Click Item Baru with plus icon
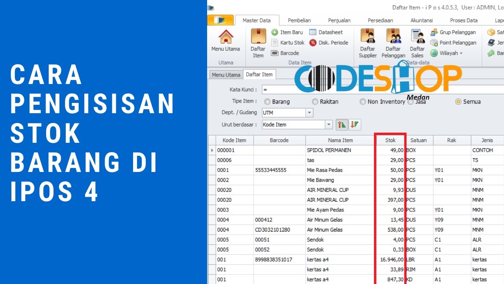The width and height of the screenshot is (504, 284). tap(287, 32)
